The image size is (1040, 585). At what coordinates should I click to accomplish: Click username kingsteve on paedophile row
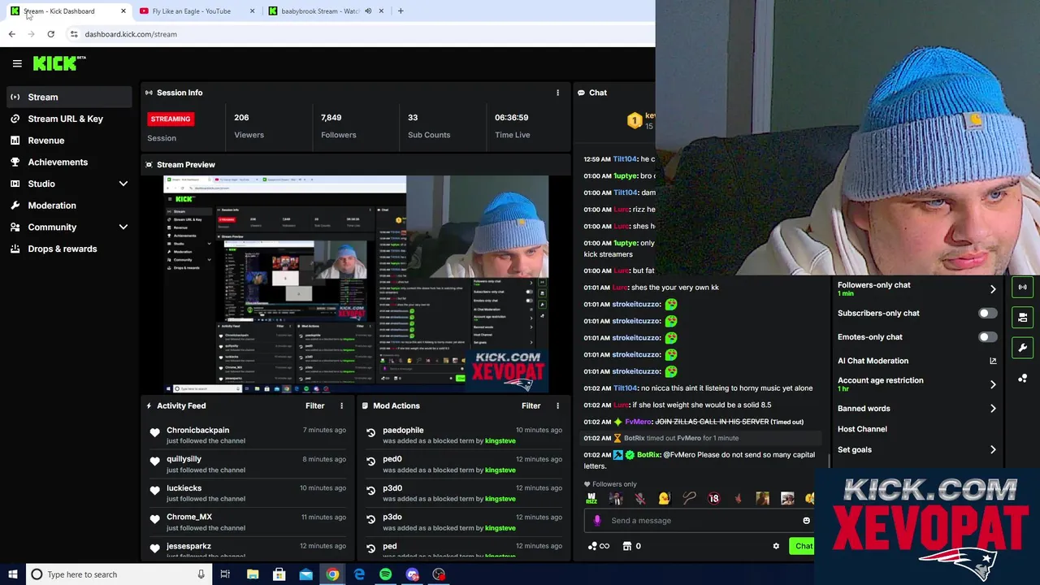[x=500, y=441]
